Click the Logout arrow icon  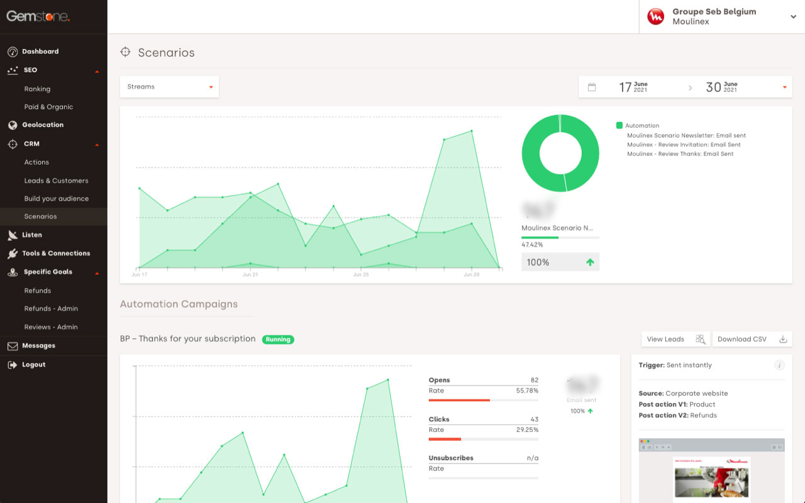(12, 365)
